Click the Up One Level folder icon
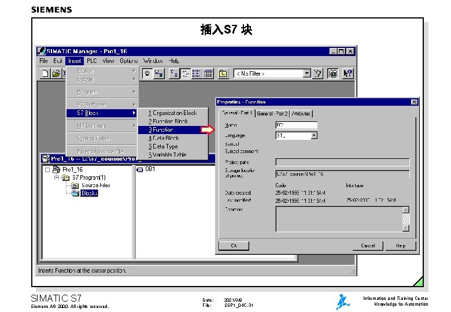The height and width of the screenshot is (312, 451). pos(223,73)
